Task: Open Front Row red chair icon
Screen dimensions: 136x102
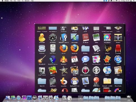Action: (x=118, y=48)
